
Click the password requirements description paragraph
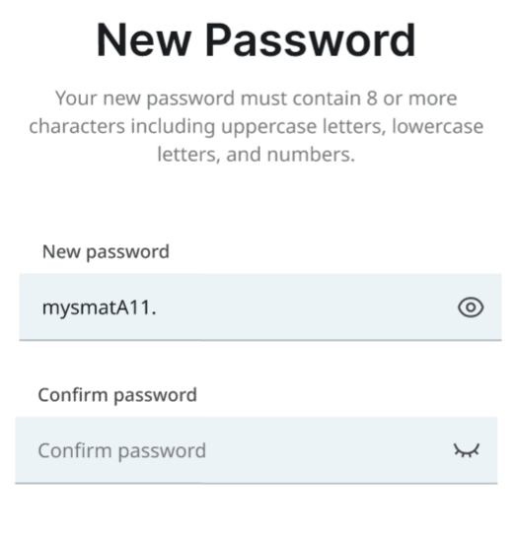pos(257,126)
